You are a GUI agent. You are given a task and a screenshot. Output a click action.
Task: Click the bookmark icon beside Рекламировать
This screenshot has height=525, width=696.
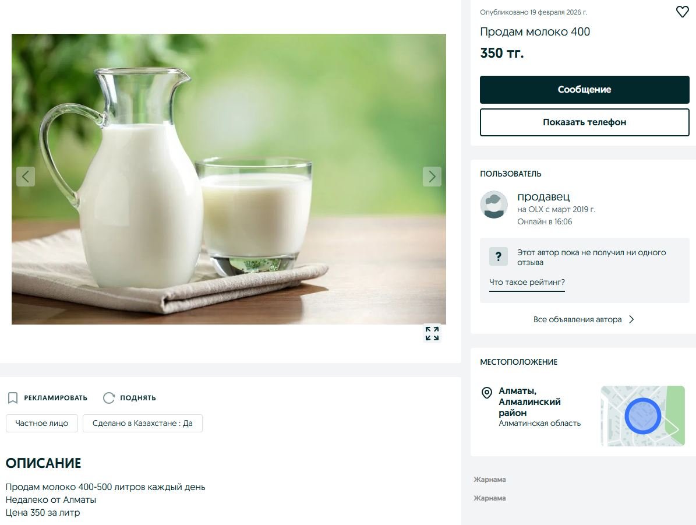(13, 397)
